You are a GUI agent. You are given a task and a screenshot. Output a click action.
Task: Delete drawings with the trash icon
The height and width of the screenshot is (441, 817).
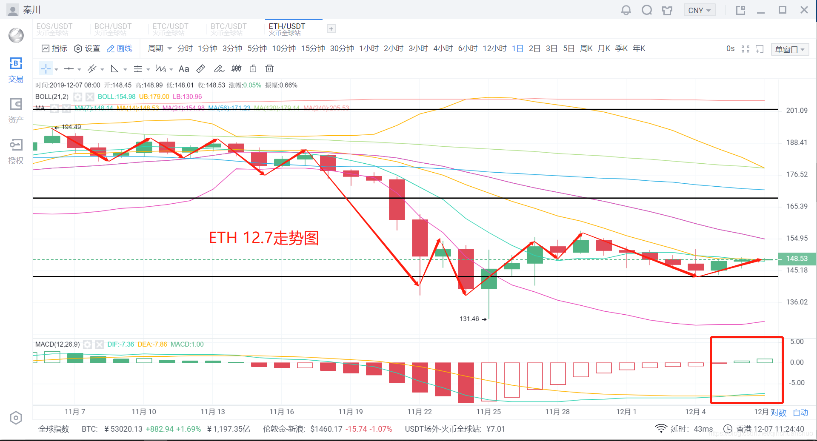coord(269,69)
